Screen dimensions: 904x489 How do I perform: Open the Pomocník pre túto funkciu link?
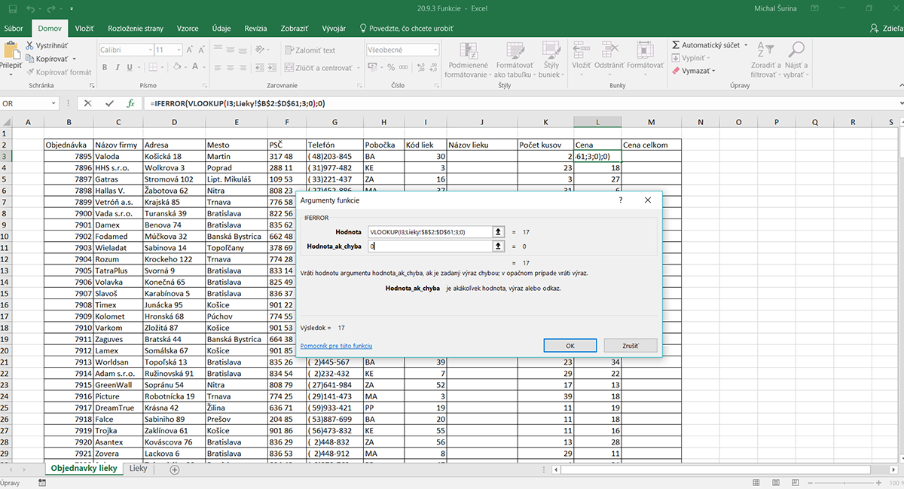(x=336, y=346)
